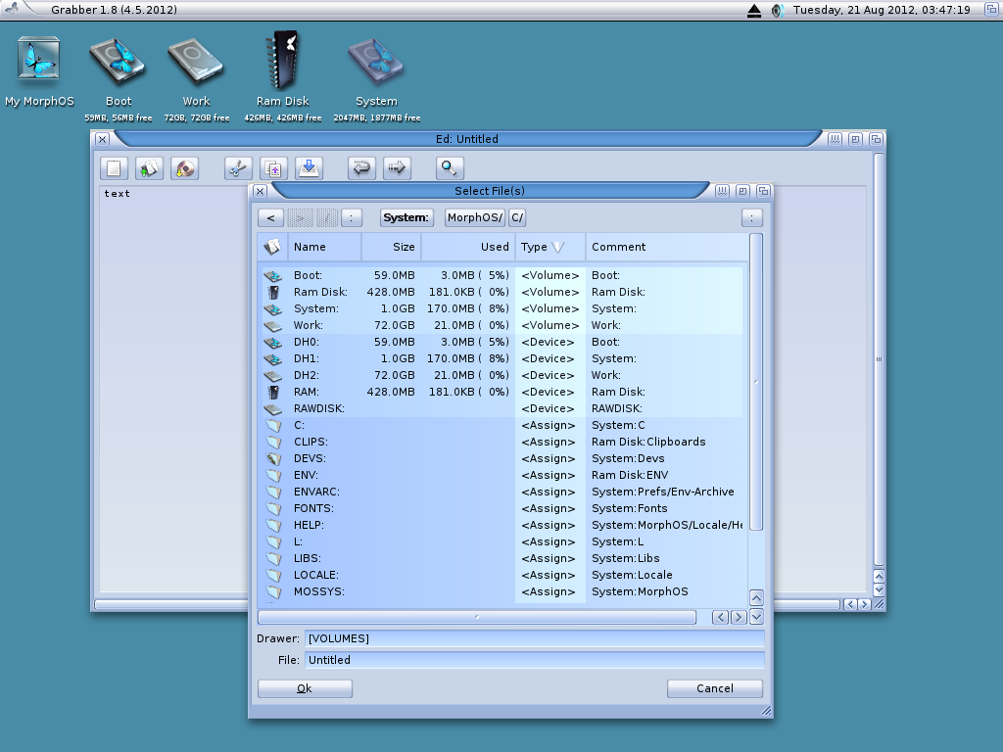Click the screen depth icon at top right
Viewport: 1003px width, 752px height.
pos(991,10)
